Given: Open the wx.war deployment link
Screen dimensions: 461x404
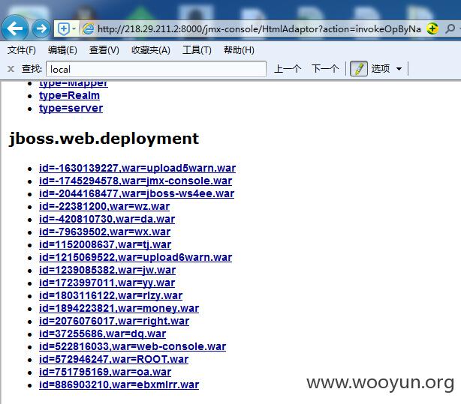Looking at the screenshot, I should [x=104, y=232].
